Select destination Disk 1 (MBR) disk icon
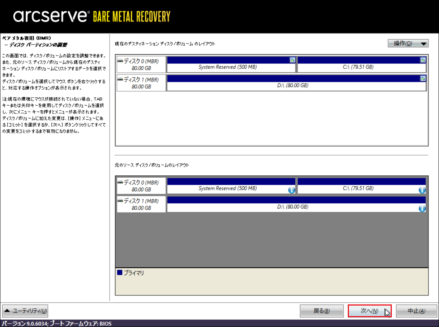439x327 pixels. (120, 80)
